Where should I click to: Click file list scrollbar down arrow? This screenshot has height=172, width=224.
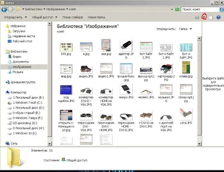point(199,144)
